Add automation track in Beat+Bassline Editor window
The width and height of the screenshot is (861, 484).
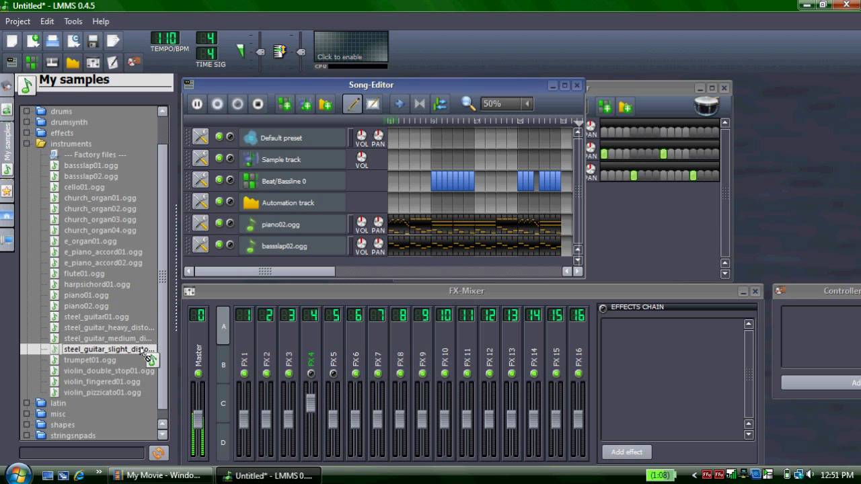pos(626,107)
